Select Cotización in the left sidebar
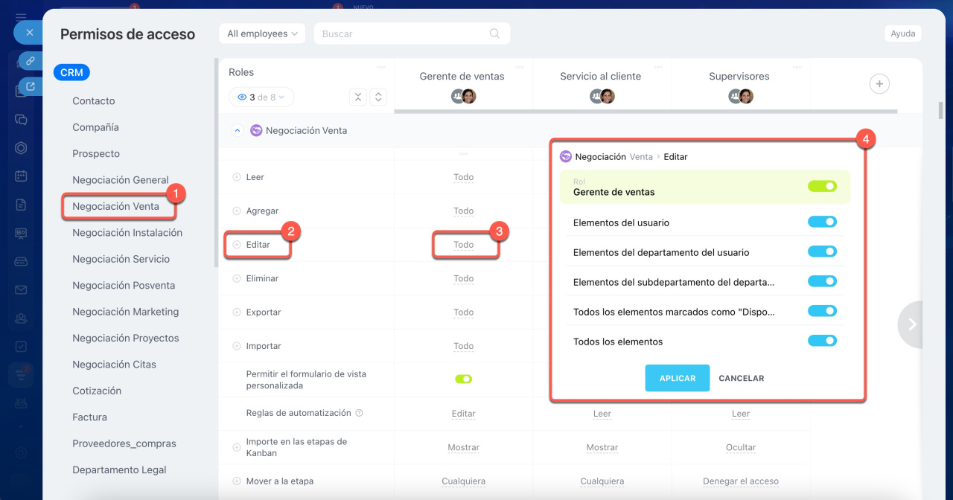This screenshot has width=953, height=500. pos(97,391)
